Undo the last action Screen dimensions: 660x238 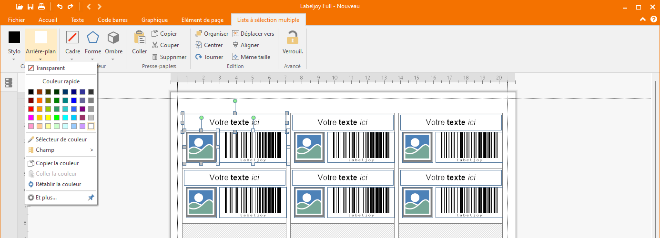60,7
